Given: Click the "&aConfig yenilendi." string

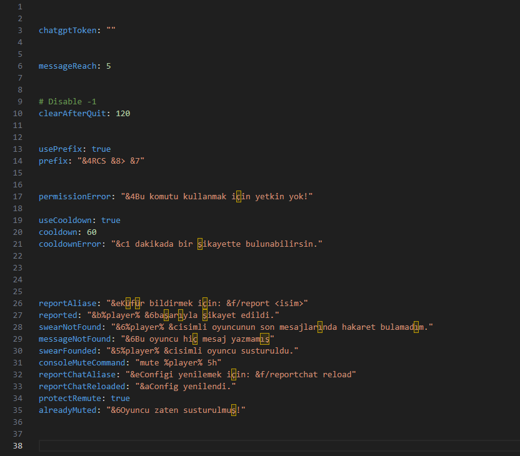Looking at the screenshot, I should (x=186, y=387).
